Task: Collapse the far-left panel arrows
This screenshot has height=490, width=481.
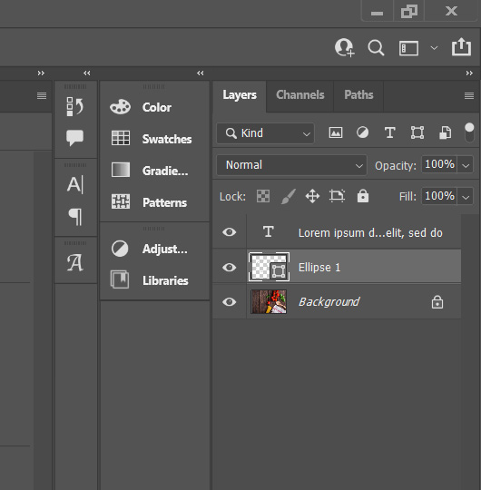Action: point(41,73)
